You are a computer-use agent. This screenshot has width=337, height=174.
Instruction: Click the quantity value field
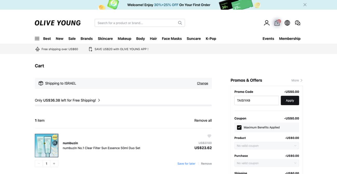coord(46,164)
